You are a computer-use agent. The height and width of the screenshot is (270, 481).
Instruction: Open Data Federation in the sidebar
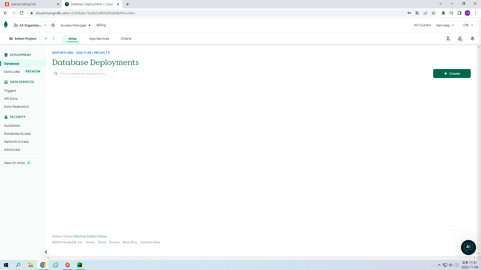coord(17,106)
